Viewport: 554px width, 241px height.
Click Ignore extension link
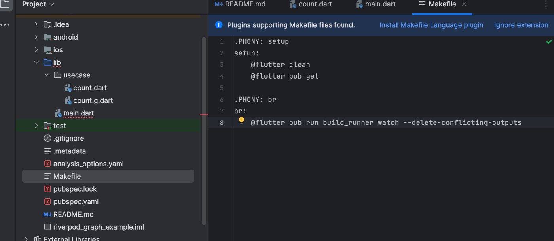click(x=521, y=25)
